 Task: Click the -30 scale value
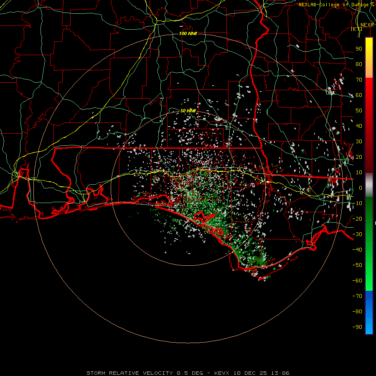[357, 234]
